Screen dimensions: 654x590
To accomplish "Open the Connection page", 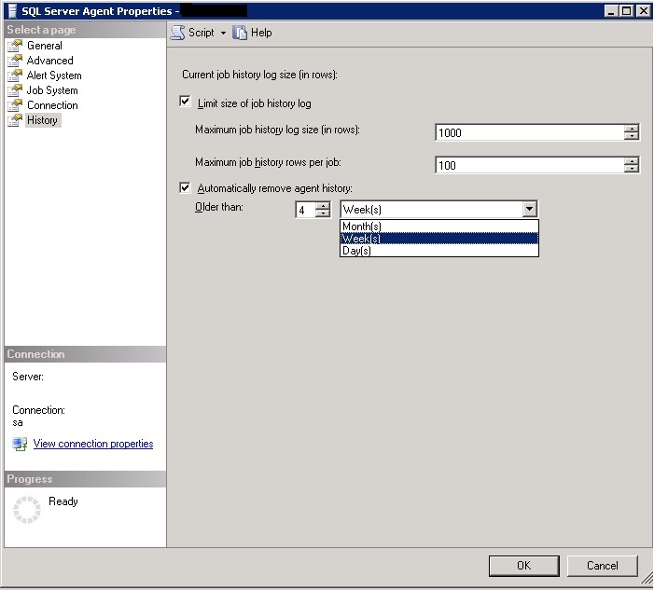I will tap(52, 105).
